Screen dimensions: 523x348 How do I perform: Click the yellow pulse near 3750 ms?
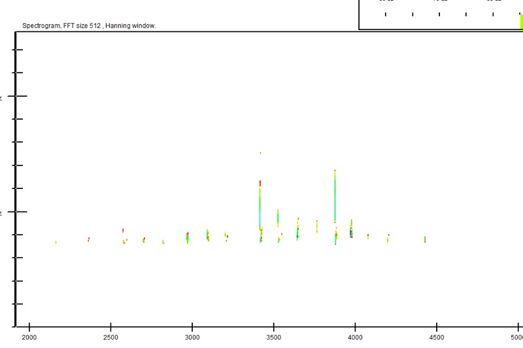click(x=316, y=226)
